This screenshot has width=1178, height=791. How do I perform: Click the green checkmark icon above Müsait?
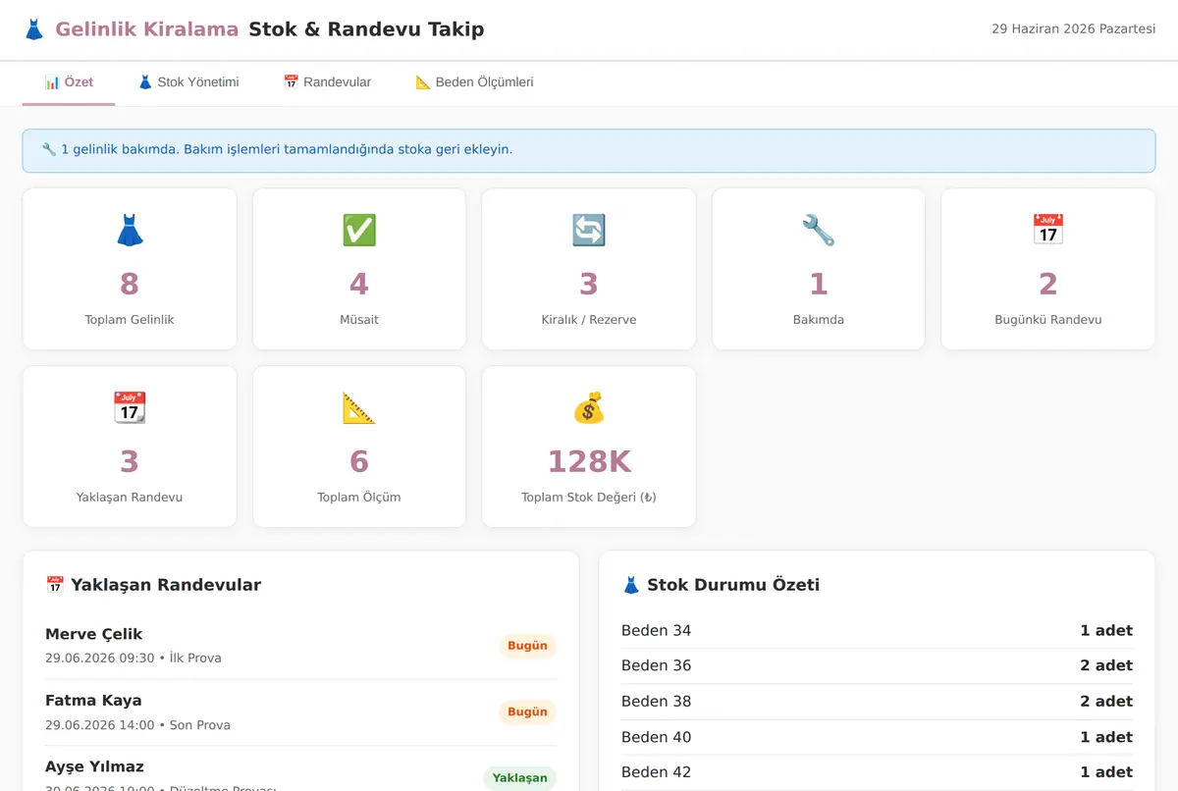(x=359, y=231)
